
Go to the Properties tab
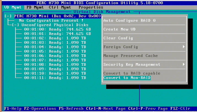point(91,7)
